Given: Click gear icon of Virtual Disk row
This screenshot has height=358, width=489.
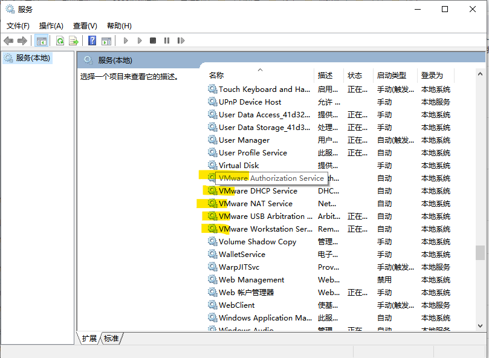Looking at the screenshot, I should click(x=212, y=166).
